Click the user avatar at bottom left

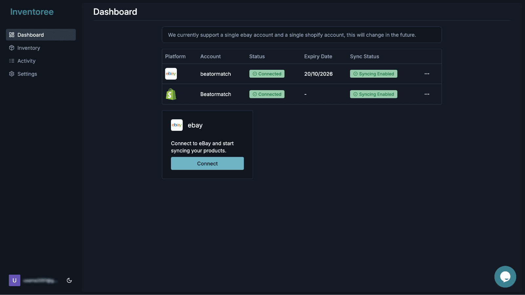[14, 280]
